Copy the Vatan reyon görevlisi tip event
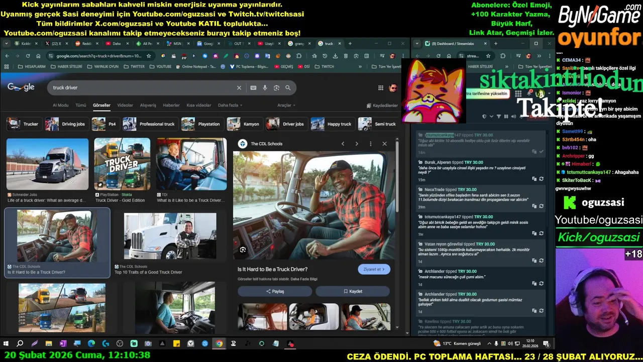Viewport: 643px width, 362px height. click(534, 260)
